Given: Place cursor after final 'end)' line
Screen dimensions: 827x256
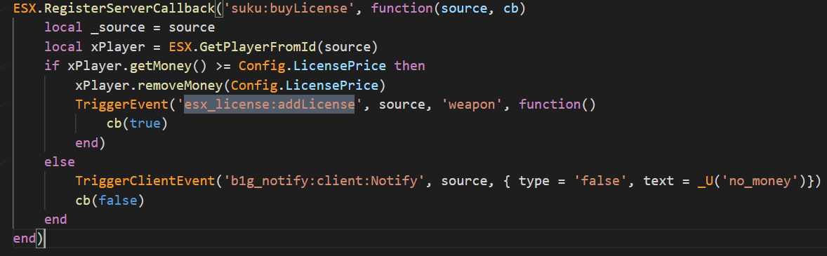Looking at the screenshot, I should [x=46, y=238].
